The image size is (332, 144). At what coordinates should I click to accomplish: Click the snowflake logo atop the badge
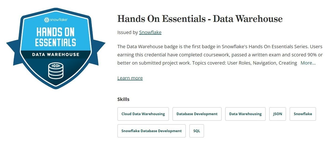point(56,20)
